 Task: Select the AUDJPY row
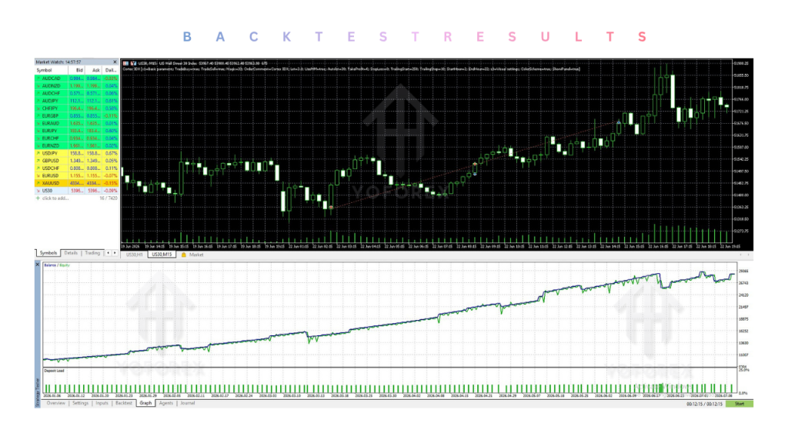point(76,101)
